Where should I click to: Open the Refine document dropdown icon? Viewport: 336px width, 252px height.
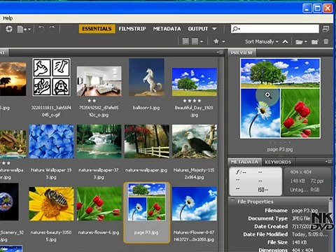click(24, 29)
